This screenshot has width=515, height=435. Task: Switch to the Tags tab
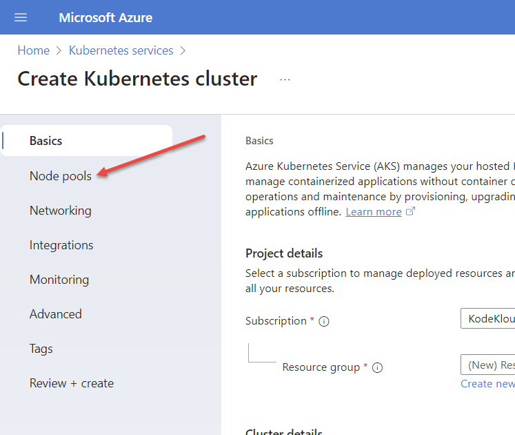click(x=41, y=349)
